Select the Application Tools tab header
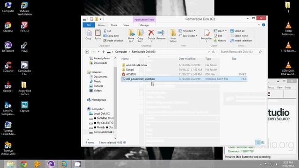 (144, 20)
